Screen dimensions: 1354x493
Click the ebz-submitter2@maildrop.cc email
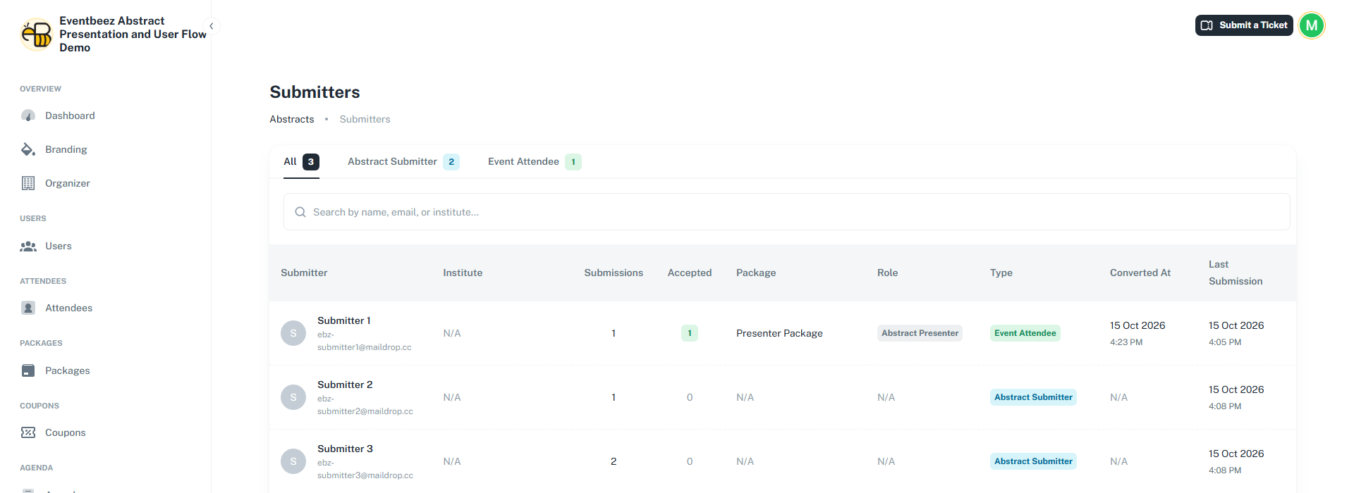365,405
